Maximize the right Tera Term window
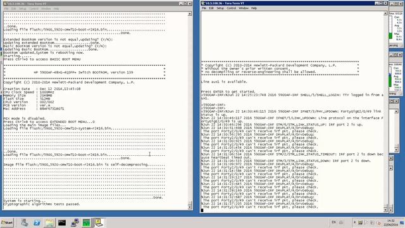The height and width of the screenshot is (228, 405). (x=381, y=3)
